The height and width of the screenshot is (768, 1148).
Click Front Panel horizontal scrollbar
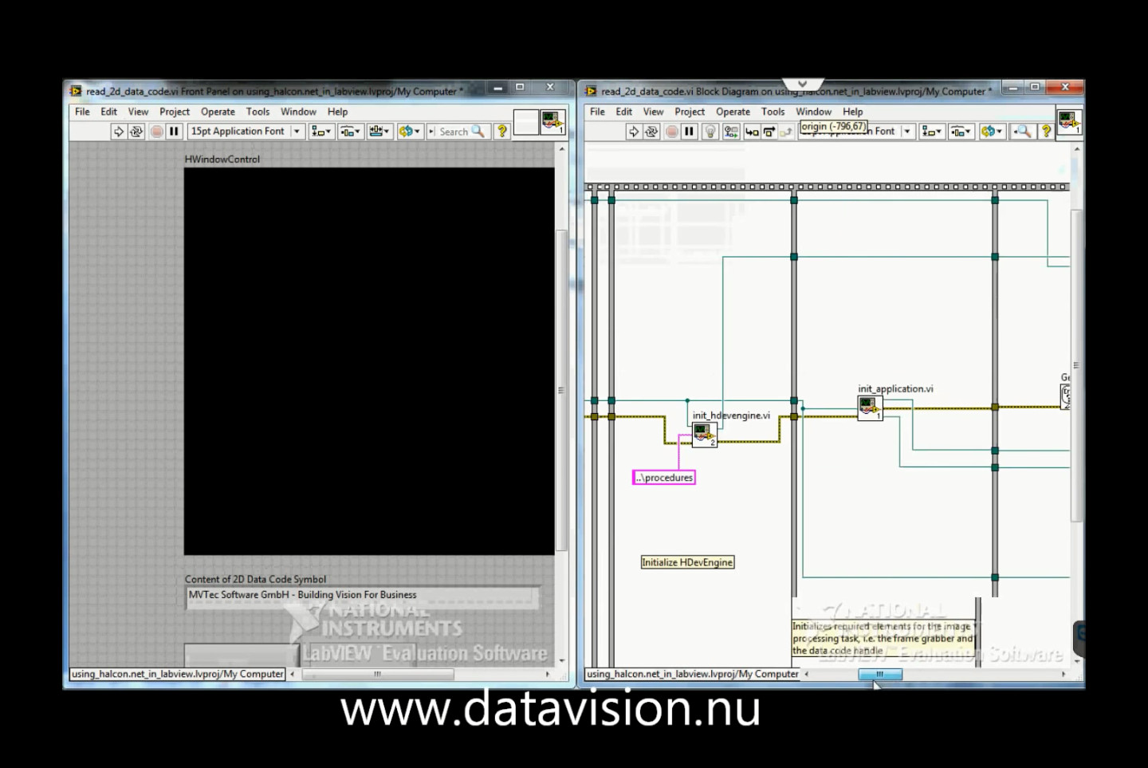377,674
